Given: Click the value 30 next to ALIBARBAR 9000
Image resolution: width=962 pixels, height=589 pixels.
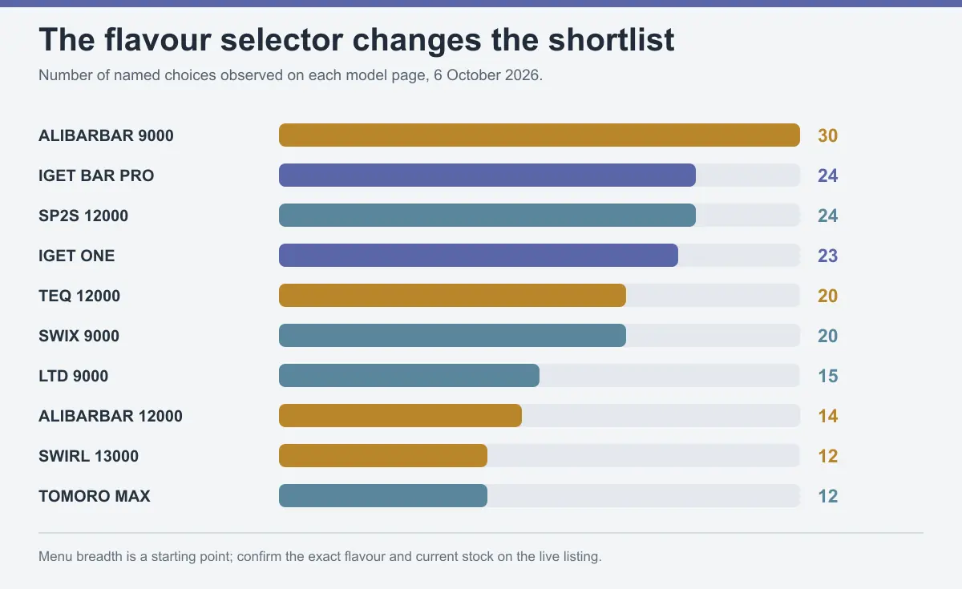Looking at the screenshot, I should click(x=827, y=135).
